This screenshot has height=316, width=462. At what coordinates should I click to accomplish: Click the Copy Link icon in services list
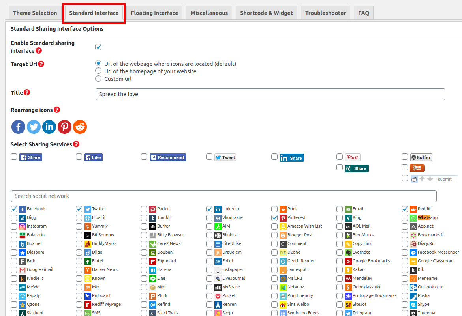(348, 244)
